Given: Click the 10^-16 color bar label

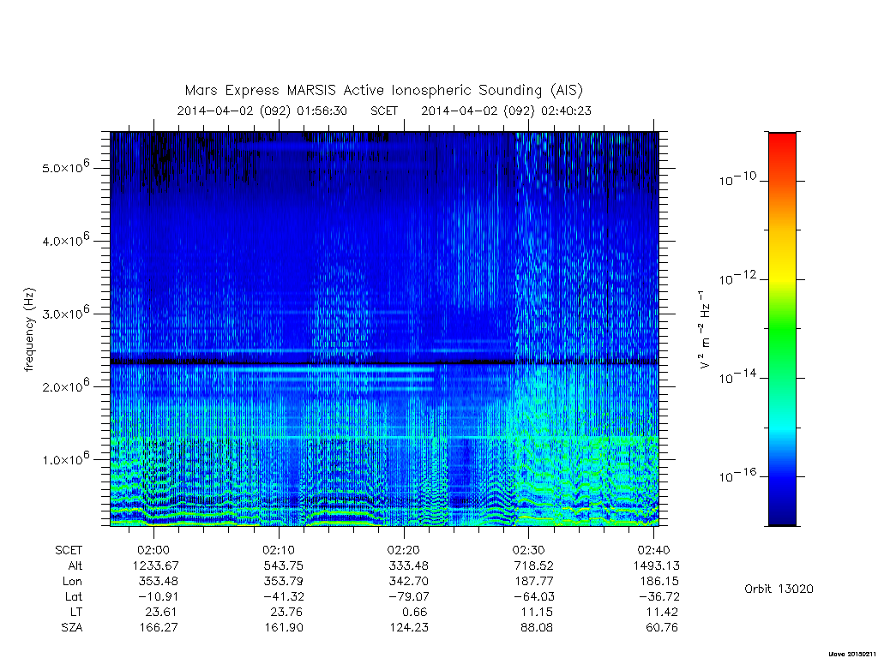Looking at the screenshot, I should [737, 476].
